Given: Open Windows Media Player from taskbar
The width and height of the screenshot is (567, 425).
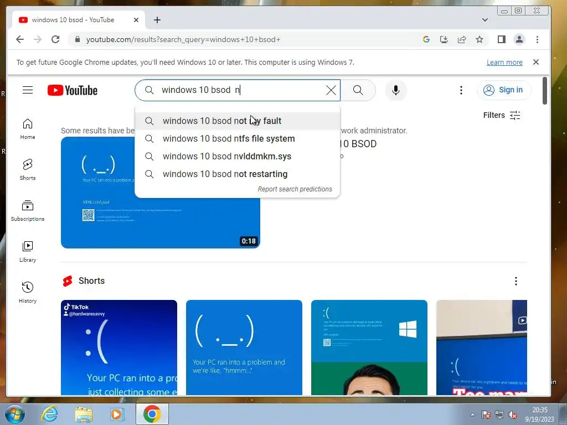Looking at the screenshot, I should (x=117, y=414).
